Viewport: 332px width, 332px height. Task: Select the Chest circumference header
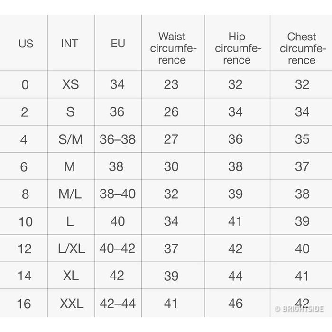[x=302, y=48]
